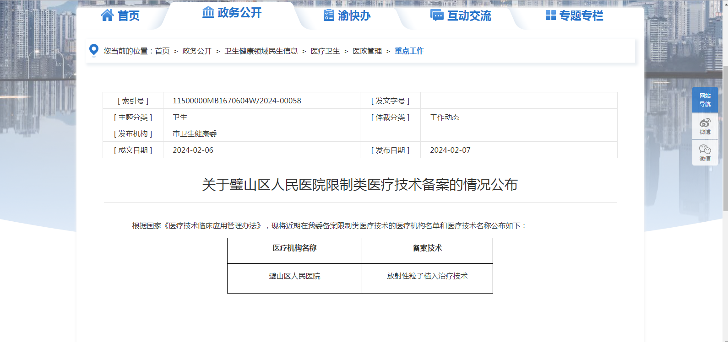Open the Weibo icon in sidebar
The width and height of the screenshot is (728, 342).
(x=705, y=126)
